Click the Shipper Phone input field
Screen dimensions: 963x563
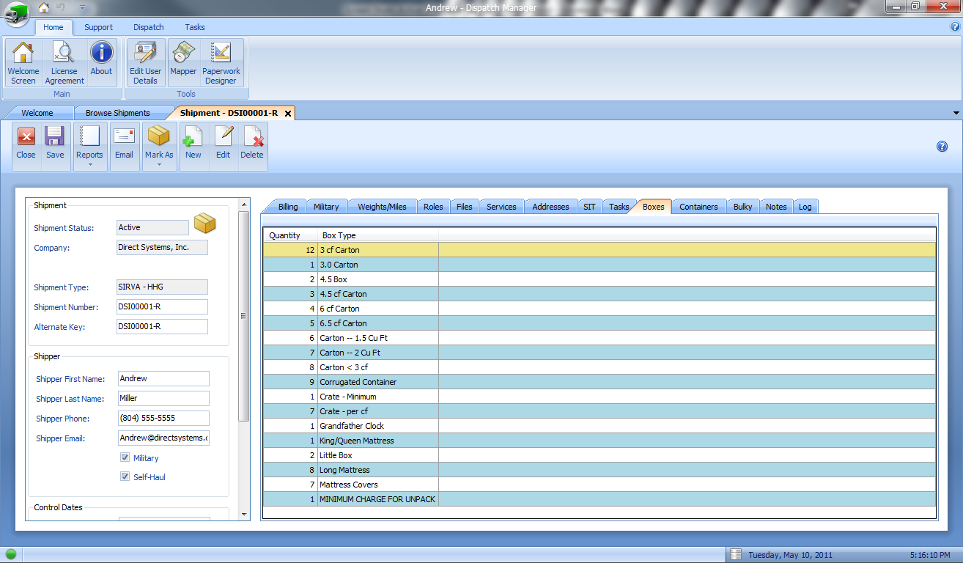click(163, 418)
